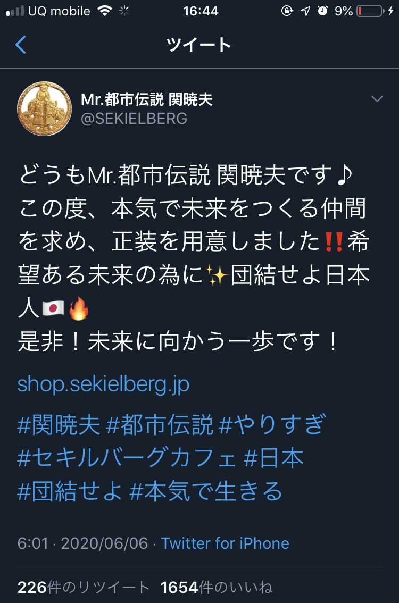Open the #やりすぎ hashtag
This screenshot has width=399, height=603.
pos(272,425)
